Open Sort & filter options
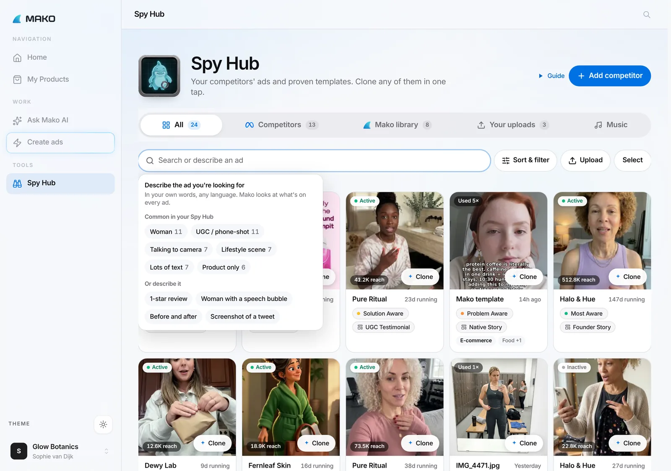The height and width of the screenshot is (471, 671). (x=525, y=160)
